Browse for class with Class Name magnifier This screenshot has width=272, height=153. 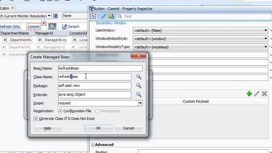pos(139,76)
